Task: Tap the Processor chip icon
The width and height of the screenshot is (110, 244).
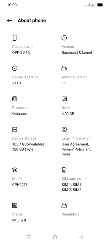Action: pos(15,99)
